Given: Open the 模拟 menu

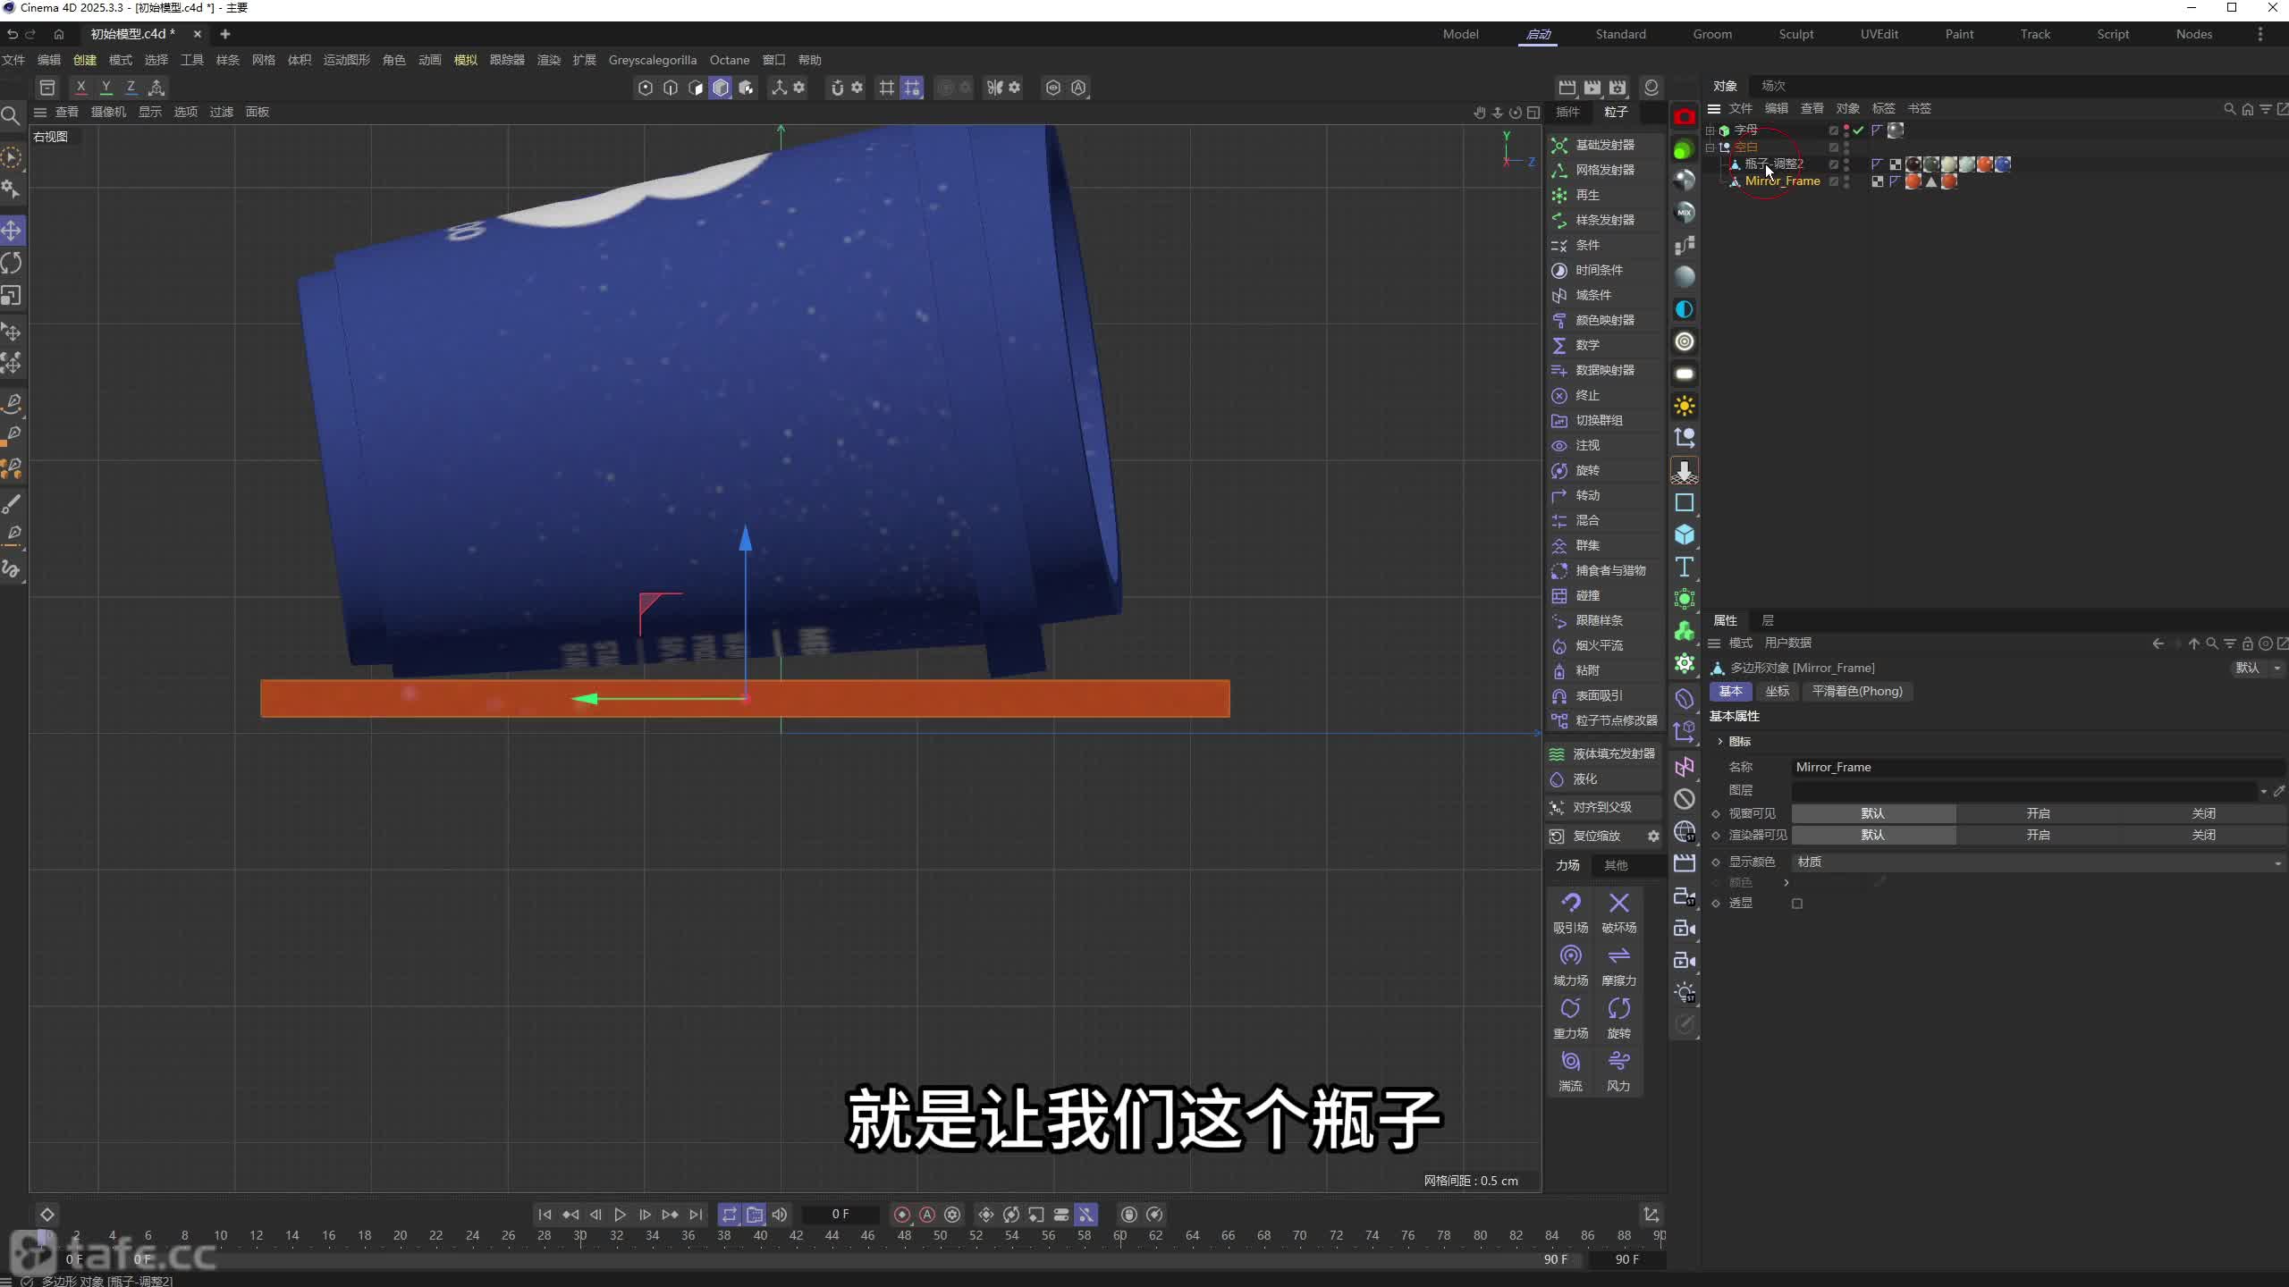Looking at the screenshot, I should (x=465, y=60).
